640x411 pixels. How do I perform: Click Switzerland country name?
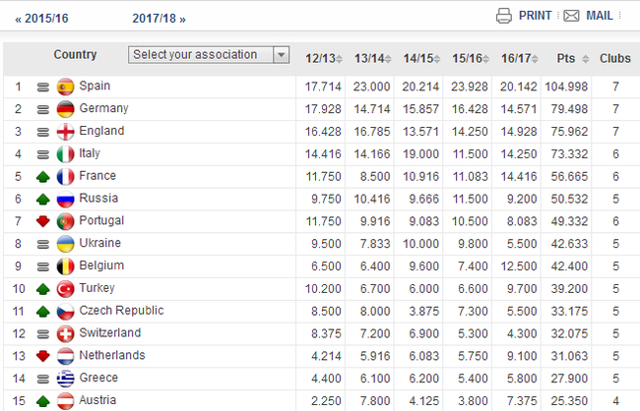click(x=110, y=332)
